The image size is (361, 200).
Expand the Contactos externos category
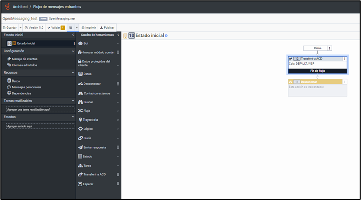[118, 93]
